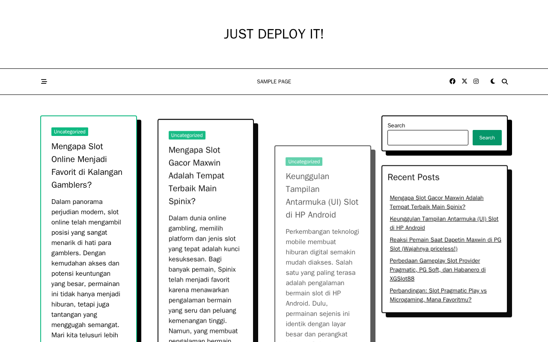Open post title Keunggulan Tampilan Antarmuka card
Viewport: 548px width, 342px height.
pyautogui.click(x=322, y=195)
